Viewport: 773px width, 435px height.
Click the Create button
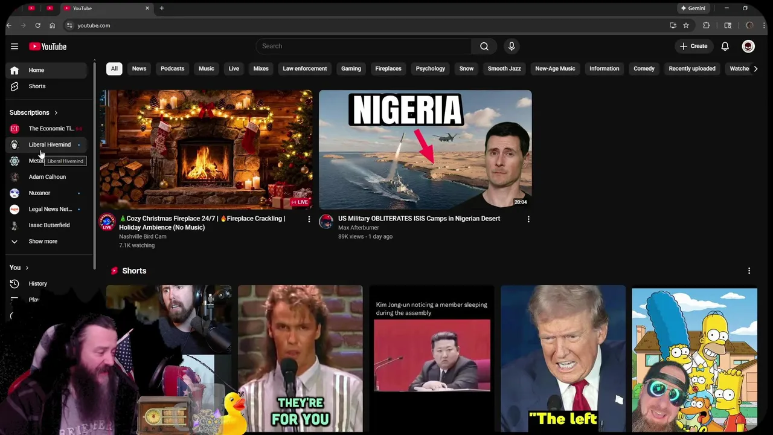(693, 47)
